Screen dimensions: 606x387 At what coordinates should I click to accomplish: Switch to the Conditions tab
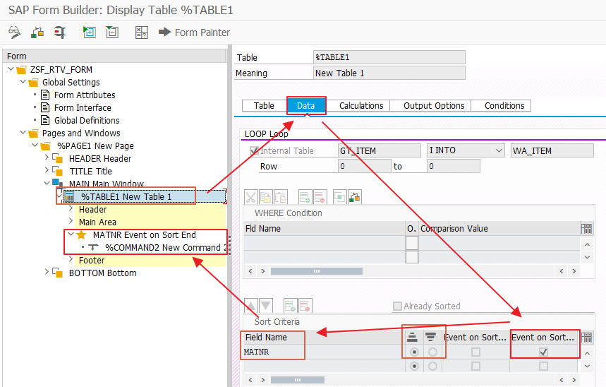504,106
